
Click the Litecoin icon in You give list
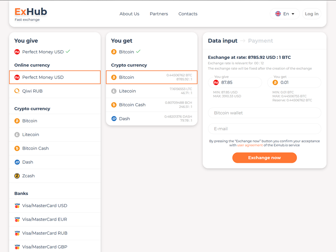coord(17,134)
